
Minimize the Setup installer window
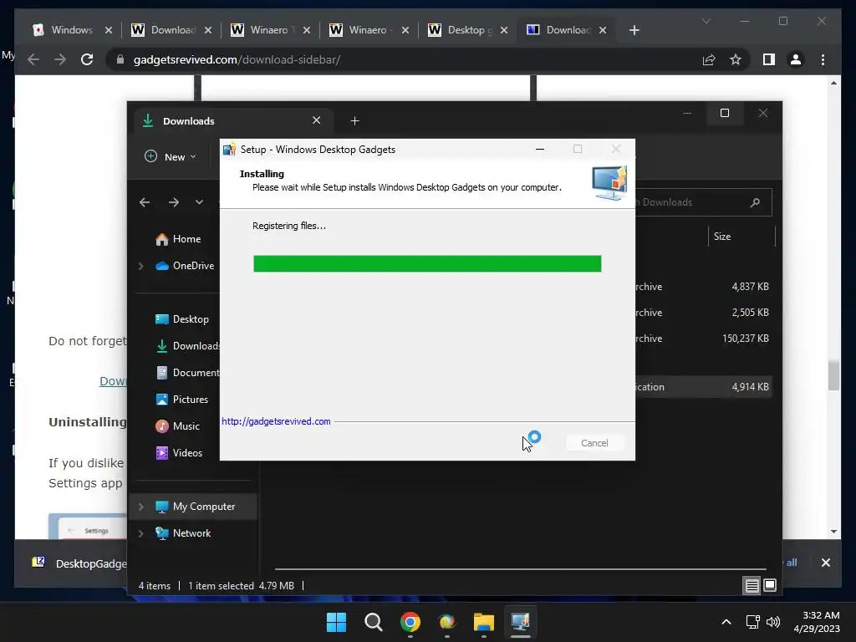(540, 149)
